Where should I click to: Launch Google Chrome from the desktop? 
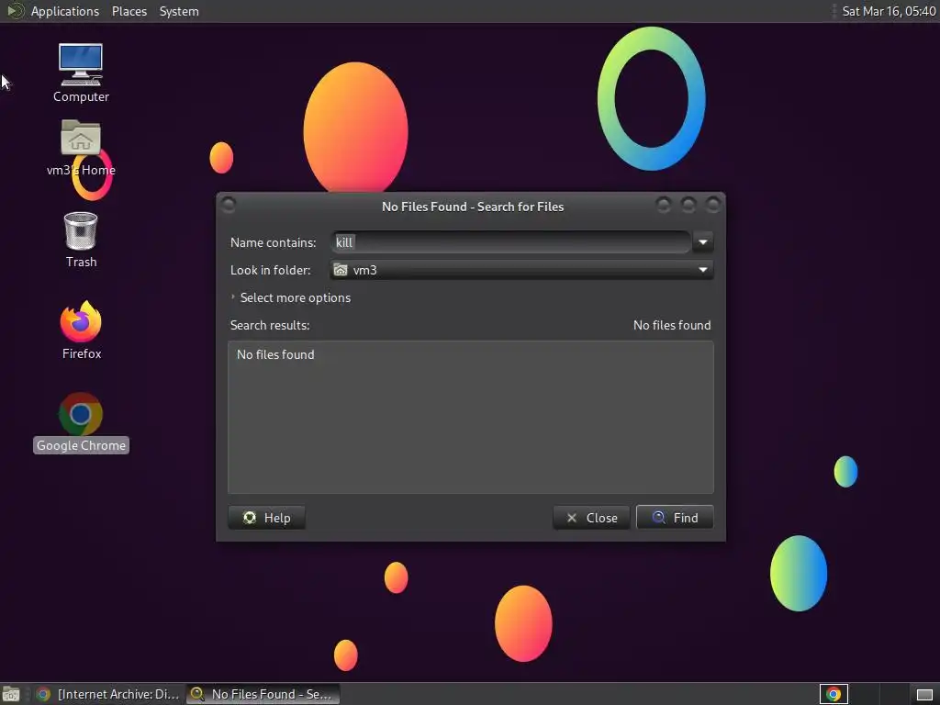(x=81, y=422)
